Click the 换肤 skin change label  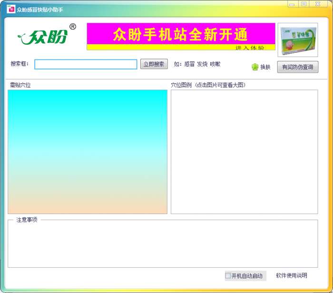coord(265,67)
